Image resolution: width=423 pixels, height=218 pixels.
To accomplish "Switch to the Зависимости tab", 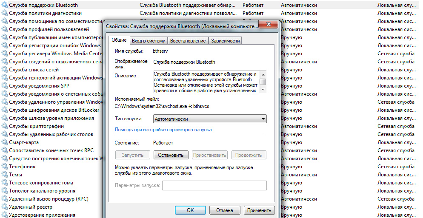I will pyautogui.click(x=225, y=41).
